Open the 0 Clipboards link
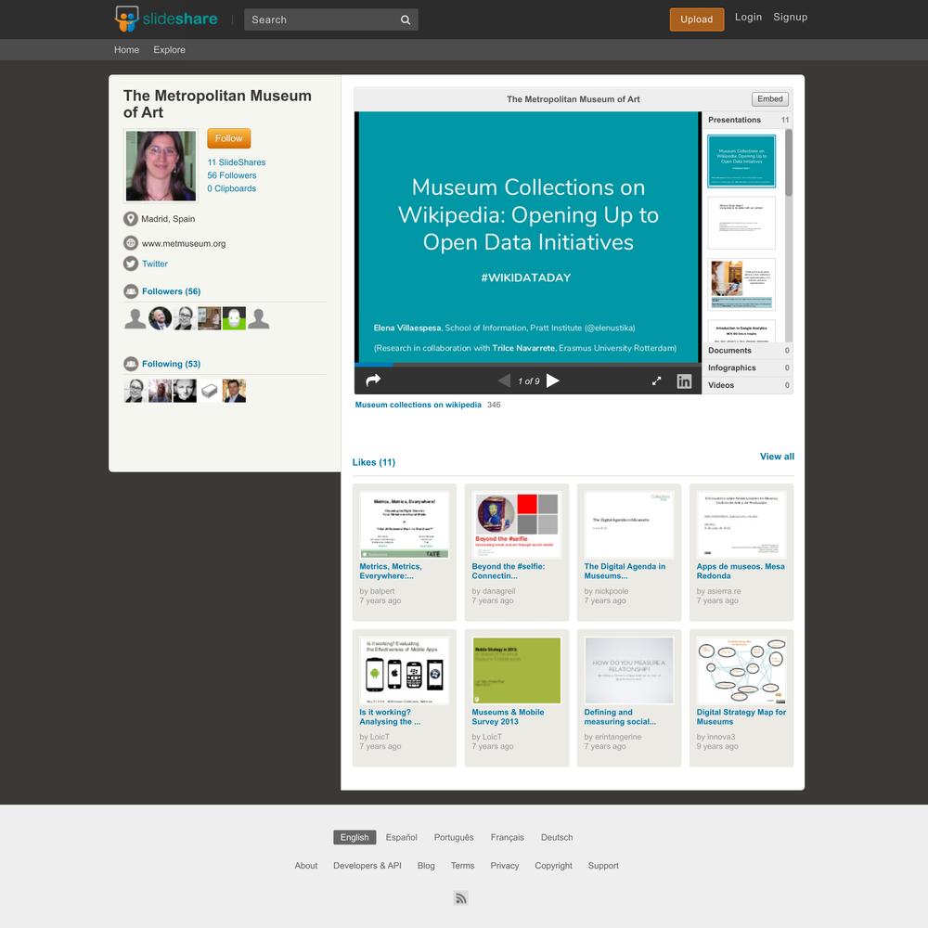Viewport: 928px width, 928px height. (231, 188)
